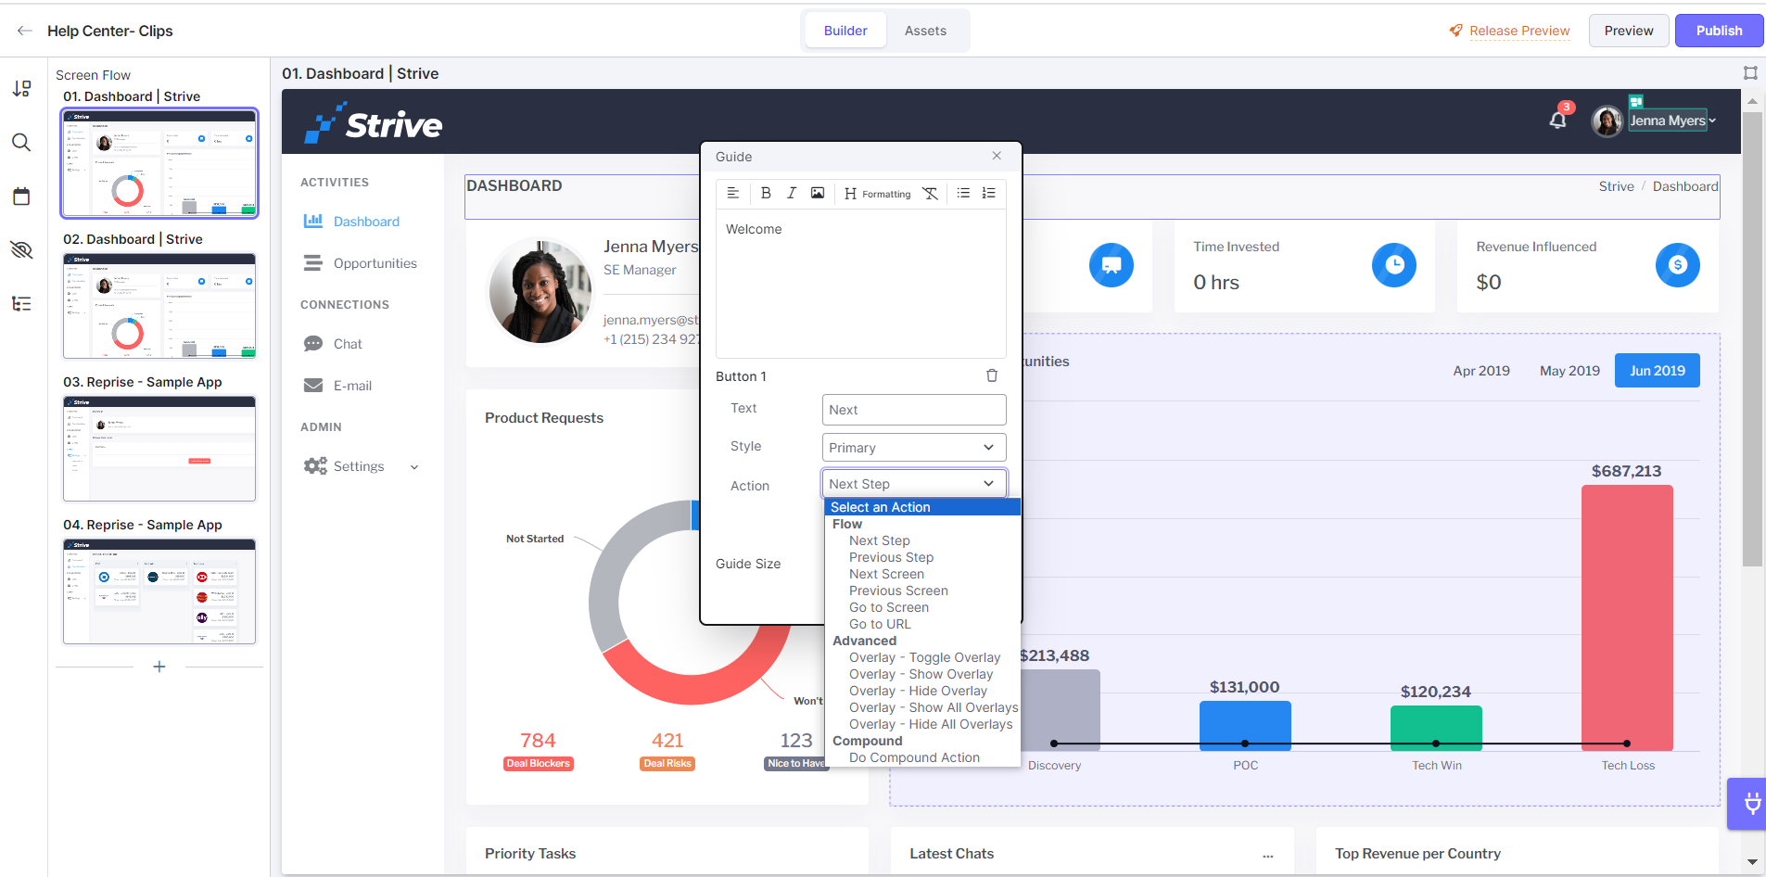Click the E-mail envelope sidebar icon
The image size is (1766, 877).
click(x=313, y=386)
